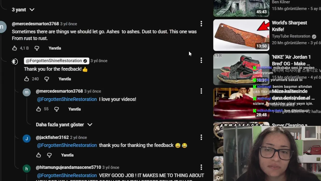Click 'Yanıtla' under the rust to rust comment

click(x=55, y=48)
